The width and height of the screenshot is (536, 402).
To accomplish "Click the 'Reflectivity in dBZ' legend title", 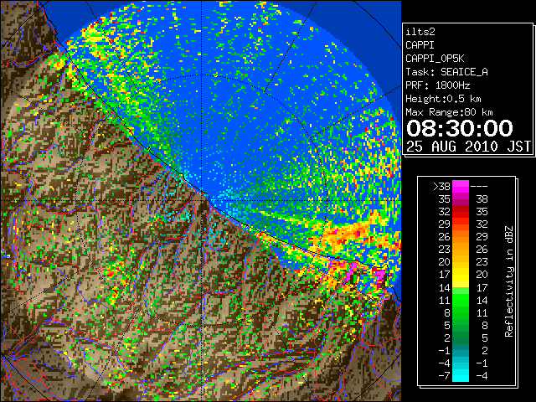I will click(509, 281).
